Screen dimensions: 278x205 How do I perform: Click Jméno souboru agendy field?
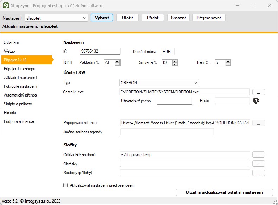click(x=167, y=132)
